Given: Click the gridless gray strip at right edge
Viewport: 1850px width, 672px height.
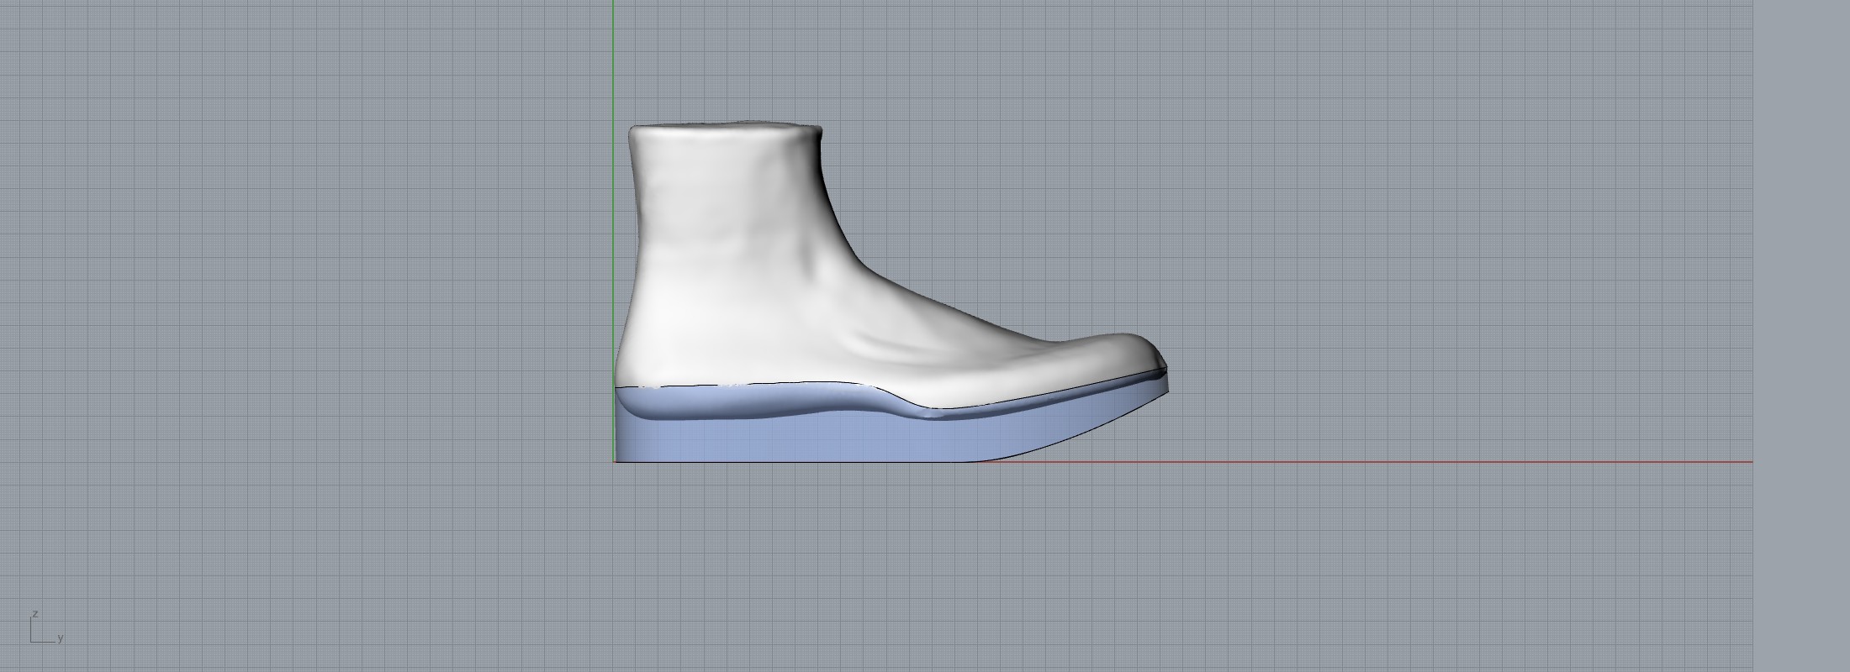Looking at the screenshot, I should [x=1801, y=336].
